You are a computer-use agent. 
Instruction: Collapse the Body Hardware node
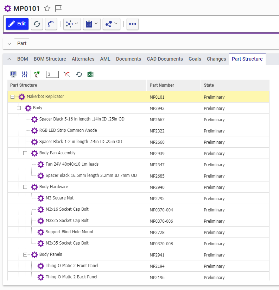pos(25,187)
